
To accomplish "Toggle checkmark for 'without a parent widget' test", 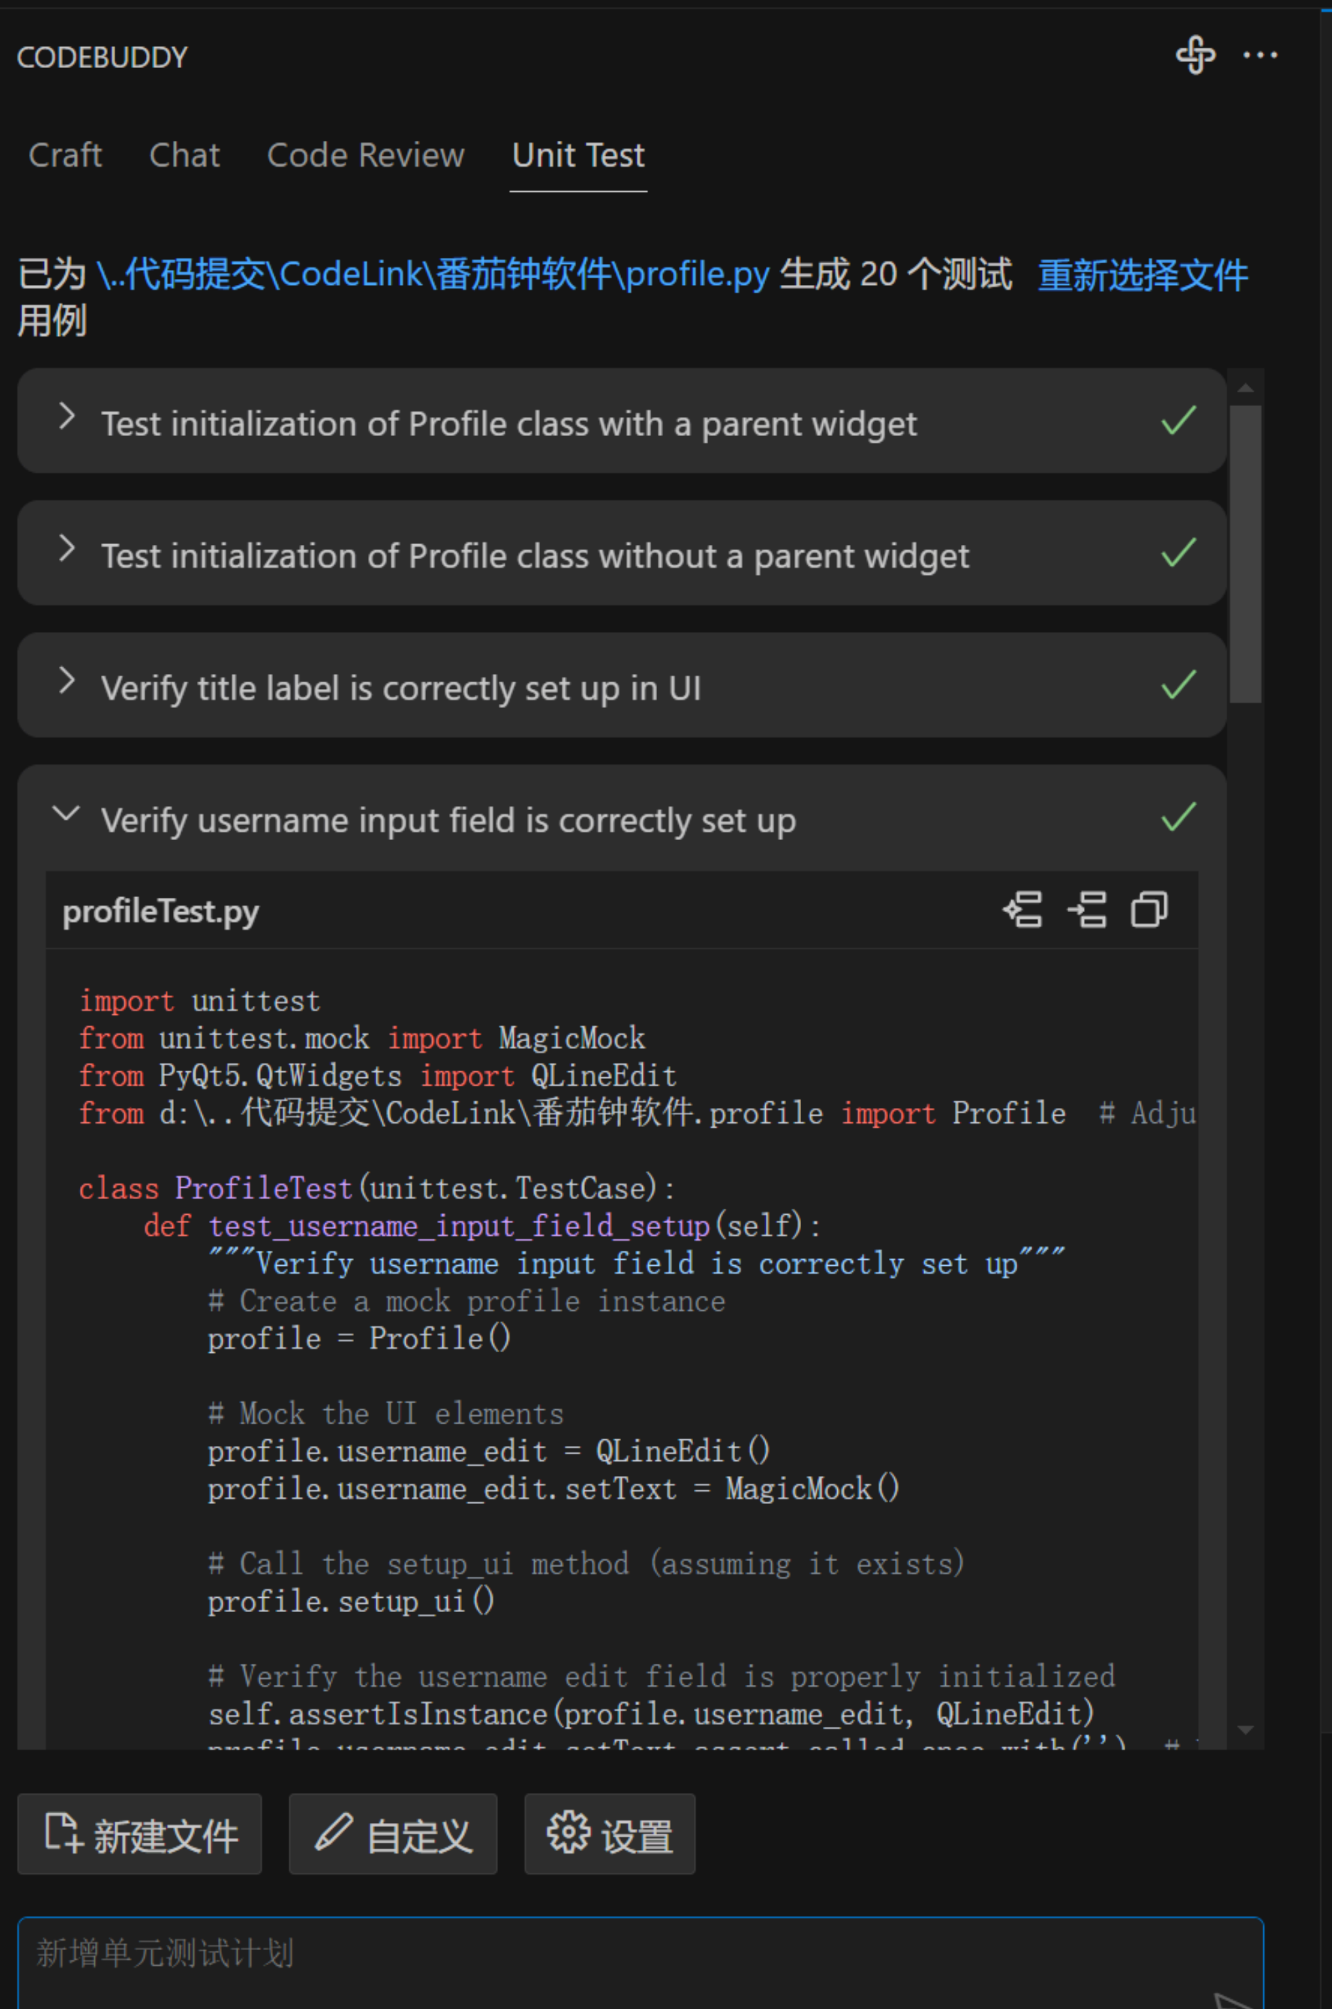I will click(x=1178, y=553).
